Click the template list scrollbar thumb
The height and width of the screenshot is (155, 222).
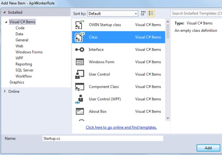tap(168, 31)
